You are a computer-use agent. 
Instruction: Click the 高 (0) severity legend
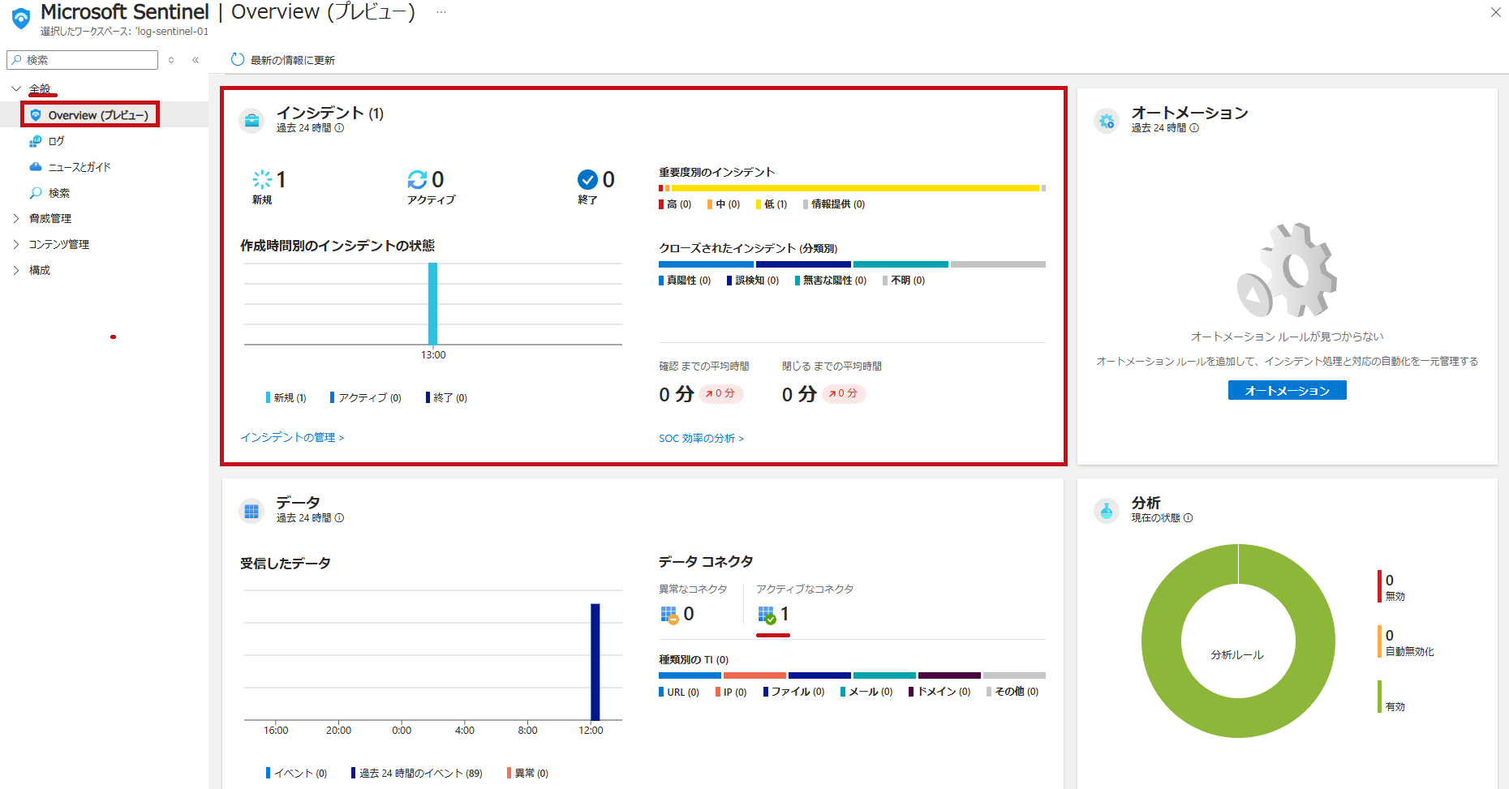675,204
